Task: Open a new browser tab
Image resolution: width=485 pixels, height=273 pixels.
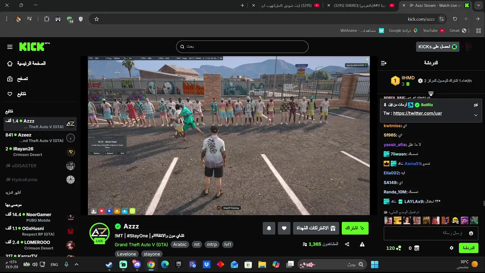Action: [x=242, y=5]
